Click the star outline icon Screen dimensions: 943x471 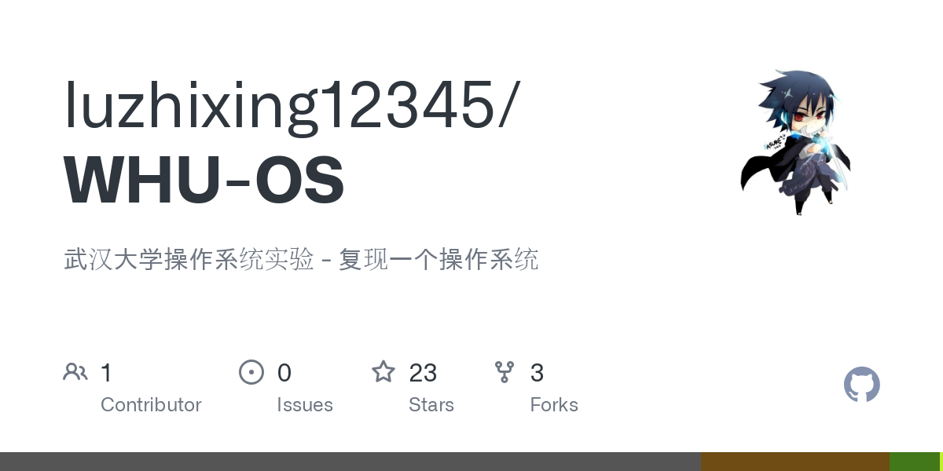point(383,371)
